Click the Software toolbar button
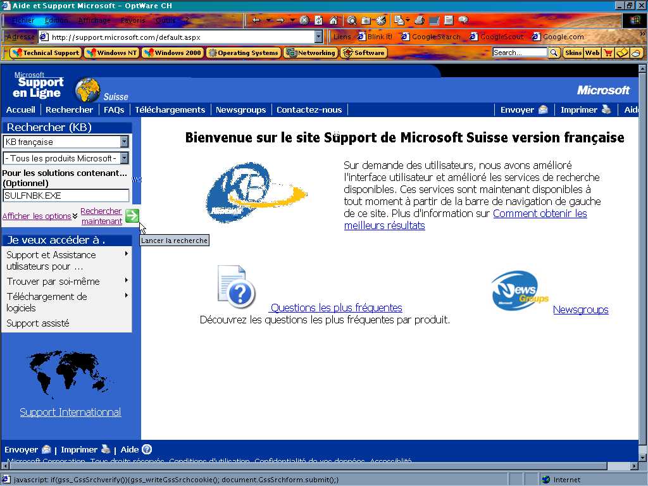Screen dimensions: 648x486 (x=364, y=53)
